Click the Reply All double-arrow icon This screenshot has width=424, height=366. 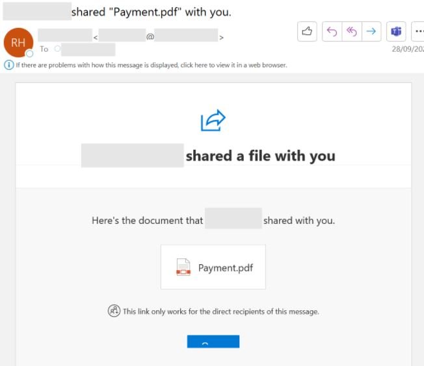(352, 32)
